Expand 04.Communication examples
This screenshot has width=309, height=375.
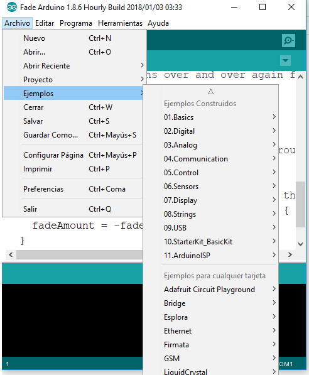(x=211, y=159)
